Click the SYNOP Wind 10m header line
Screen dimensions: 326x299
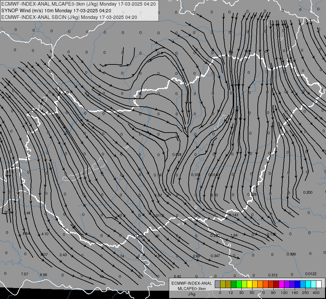(x=56, y=11)
